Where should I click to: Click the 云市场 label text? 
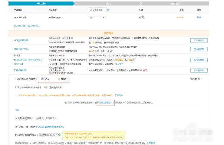(x=17, y=55)
